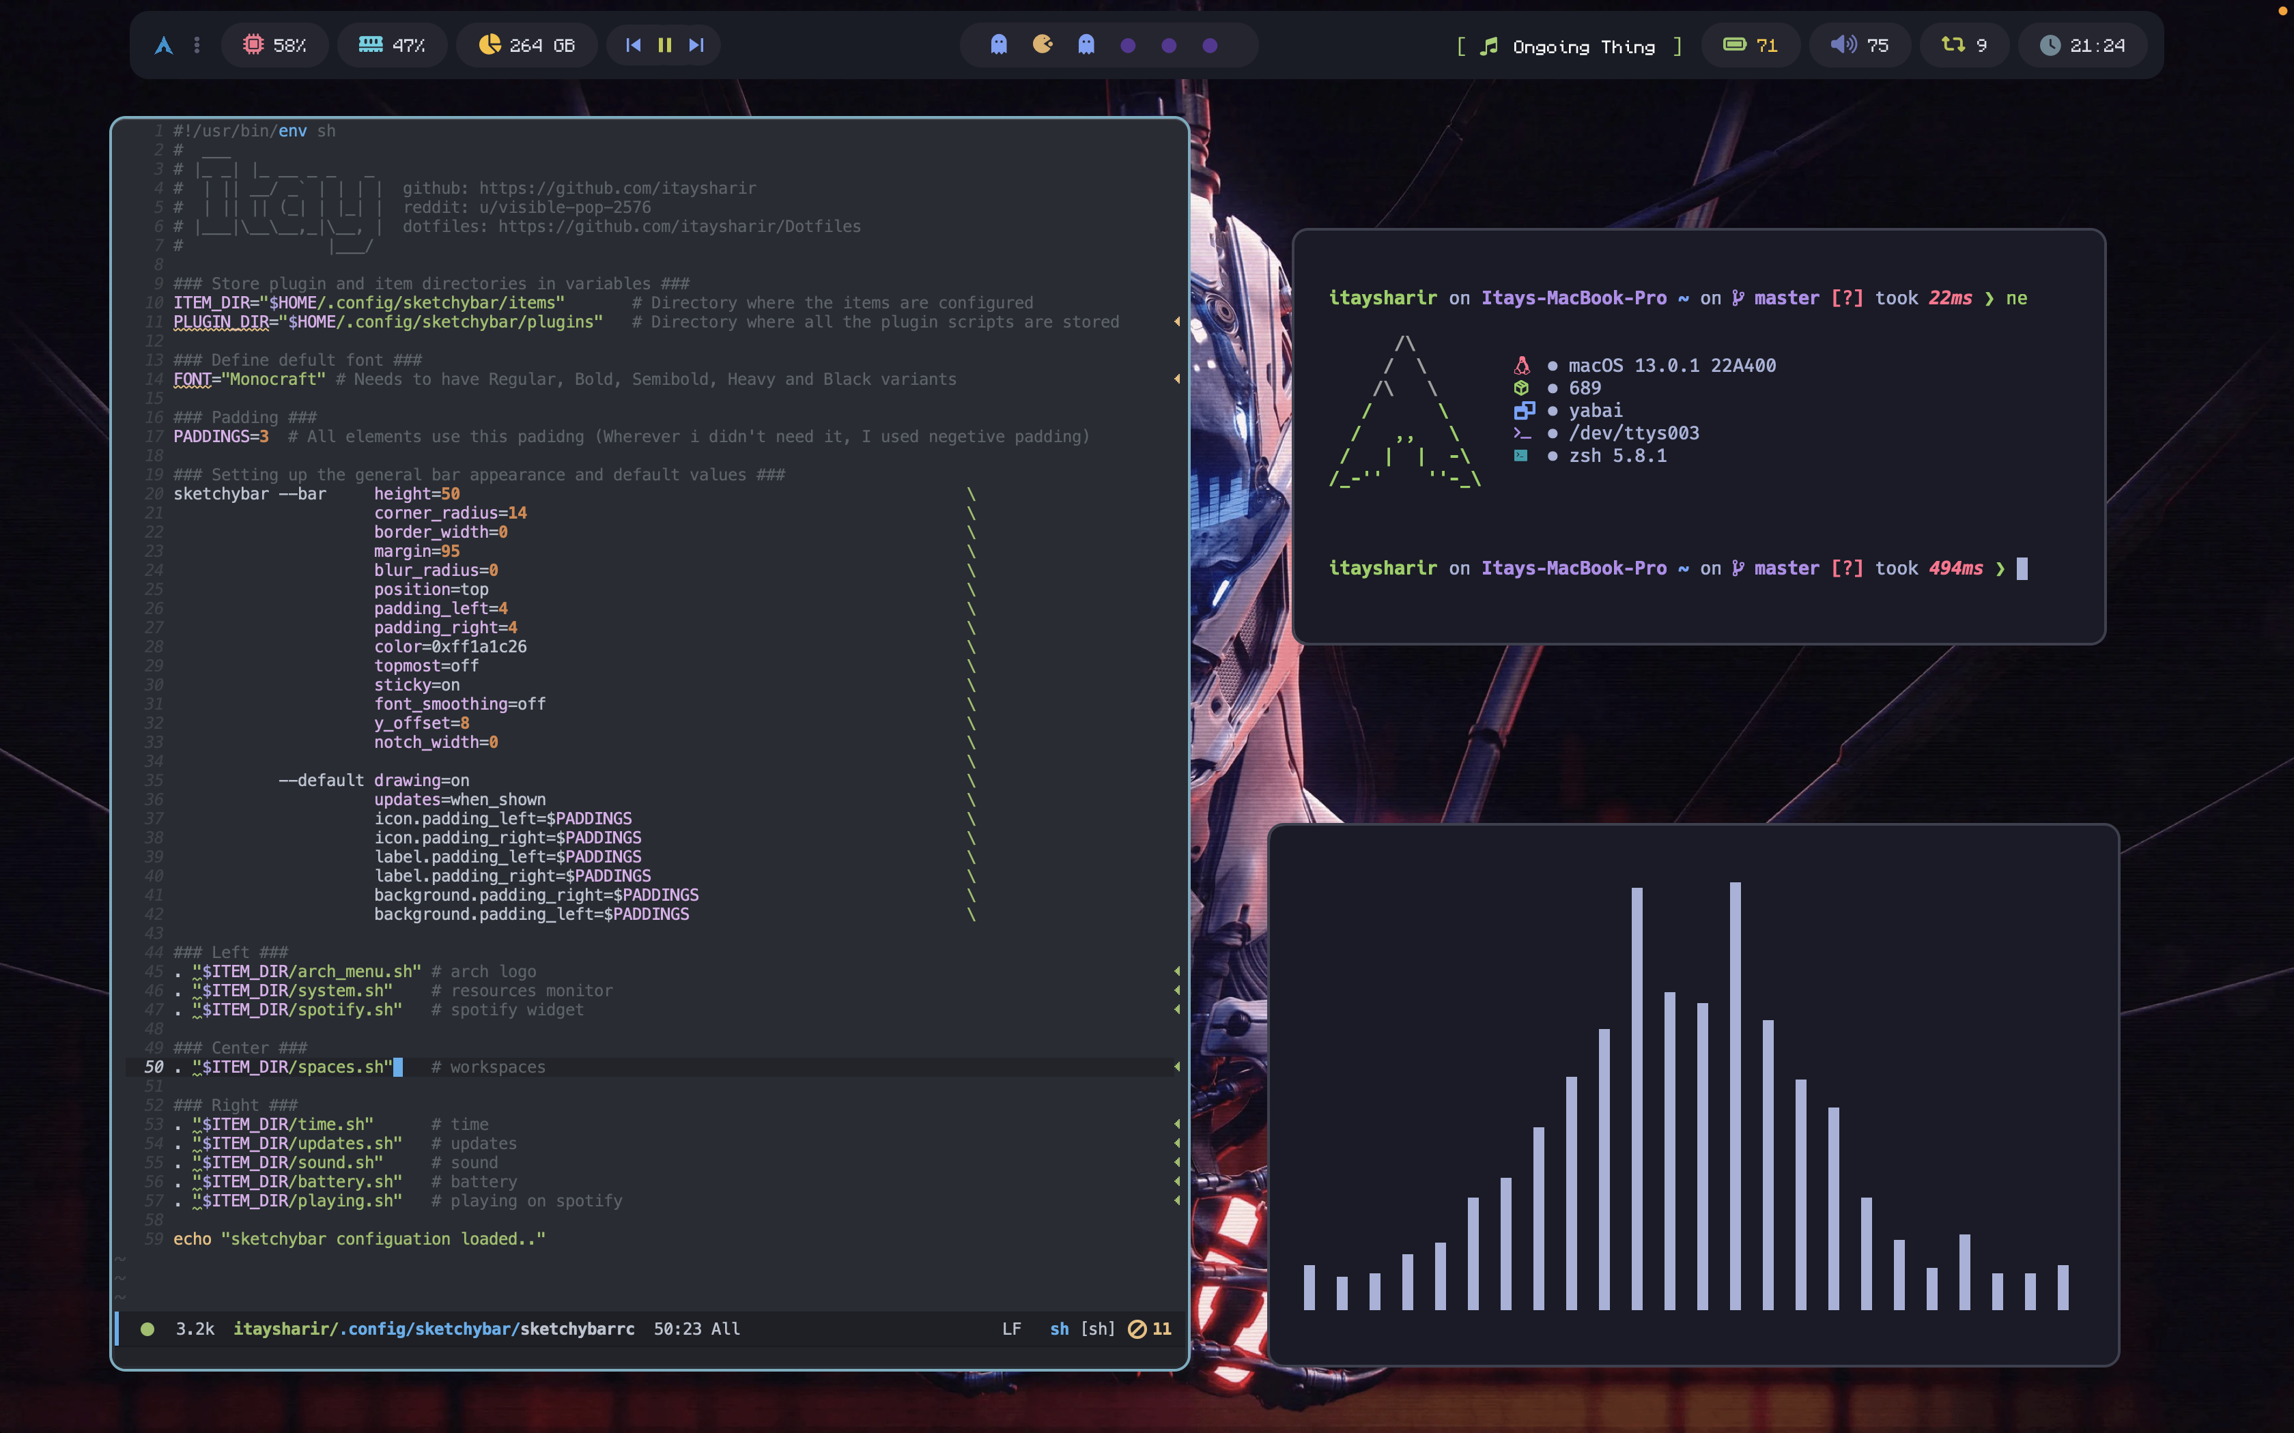This screenshot has width=2294, height=1433.
Task: Click the updates icon showing 9
Action: tap(1963, 44)
